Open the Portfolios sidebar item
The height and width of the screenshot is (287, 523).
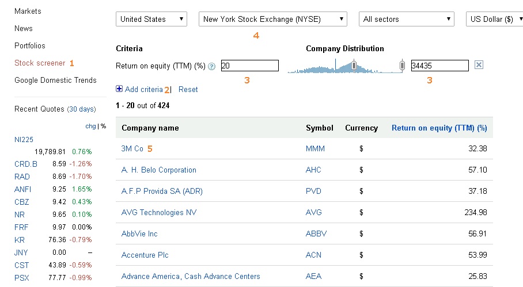(x=30, y=45)
